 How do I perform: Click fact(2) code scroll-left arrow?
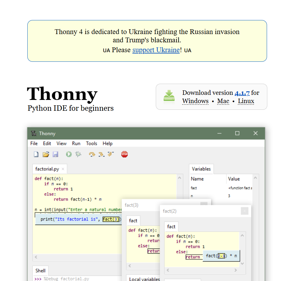[x=168, y=270]
